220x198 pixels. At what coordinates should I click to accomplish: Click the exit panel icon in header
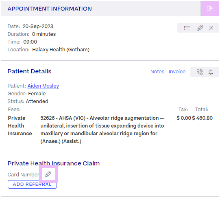tap(209, 9)
